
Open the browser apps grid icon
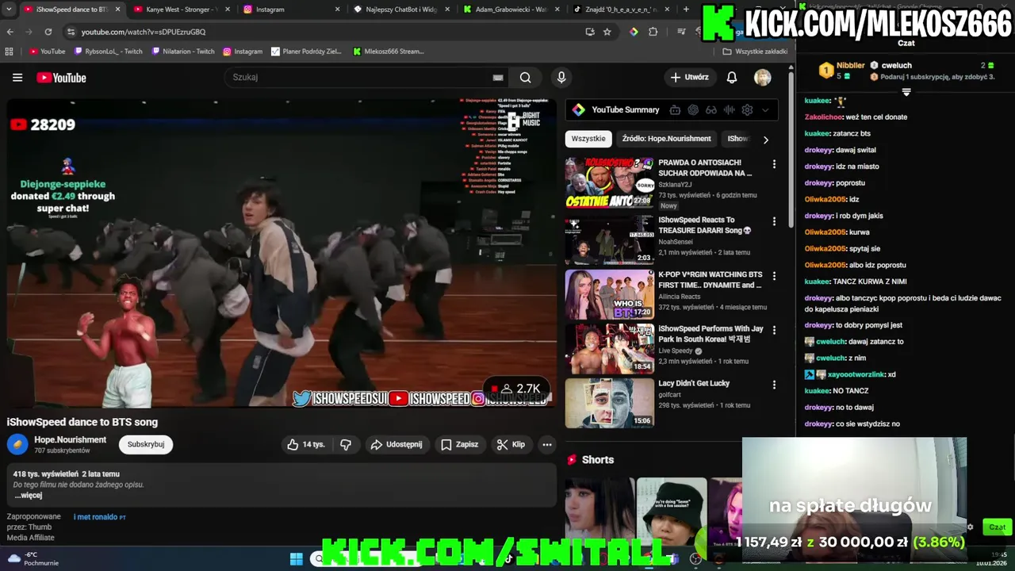coord(10,52)
